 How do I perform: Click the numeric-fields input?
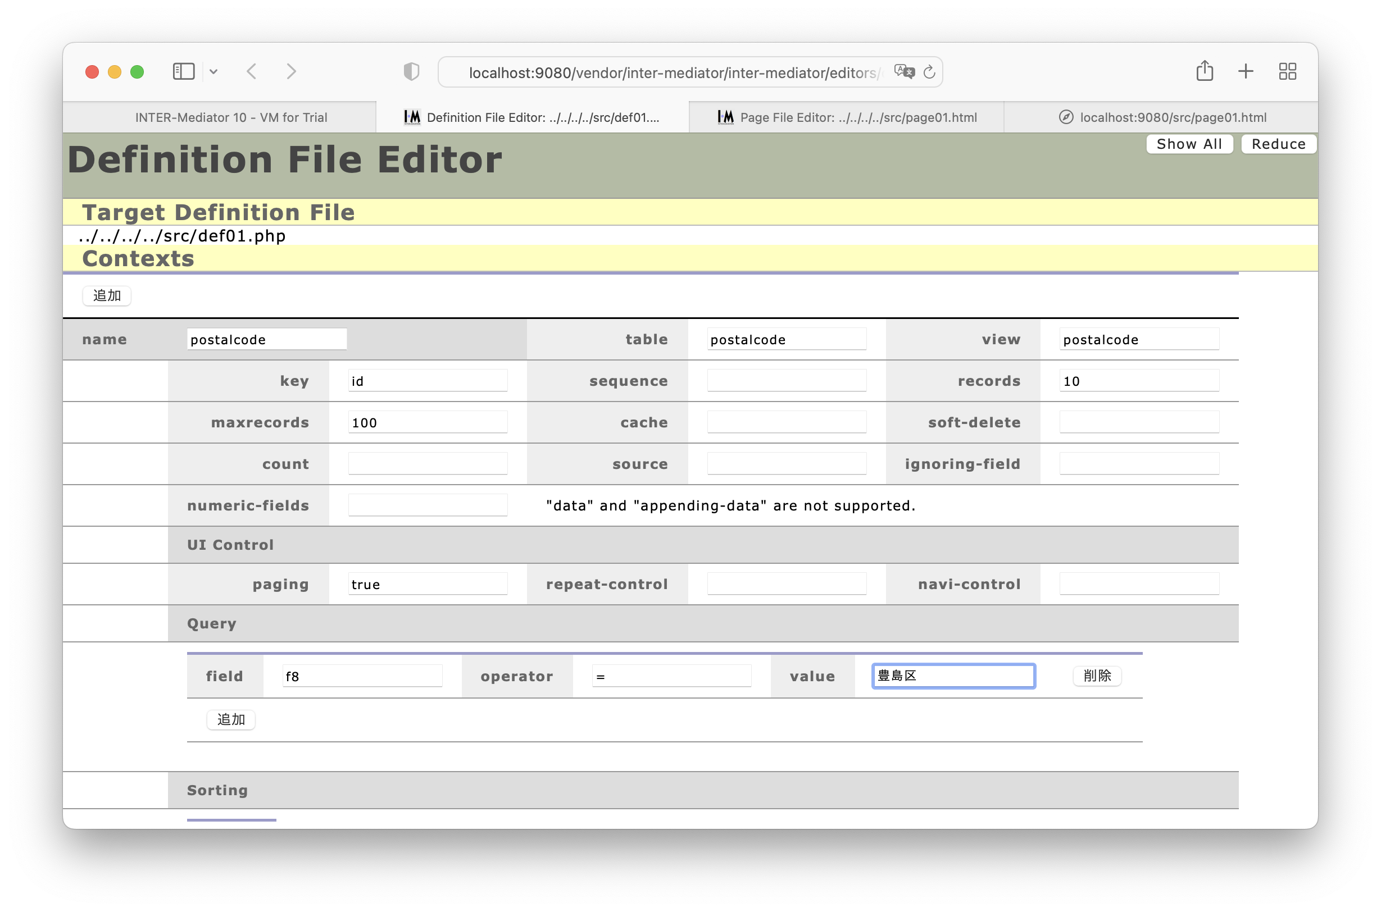428,505
